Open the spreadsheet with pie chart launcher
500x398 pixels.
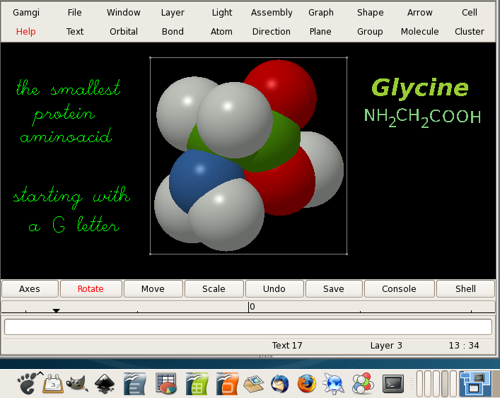(x=165, y=383)
